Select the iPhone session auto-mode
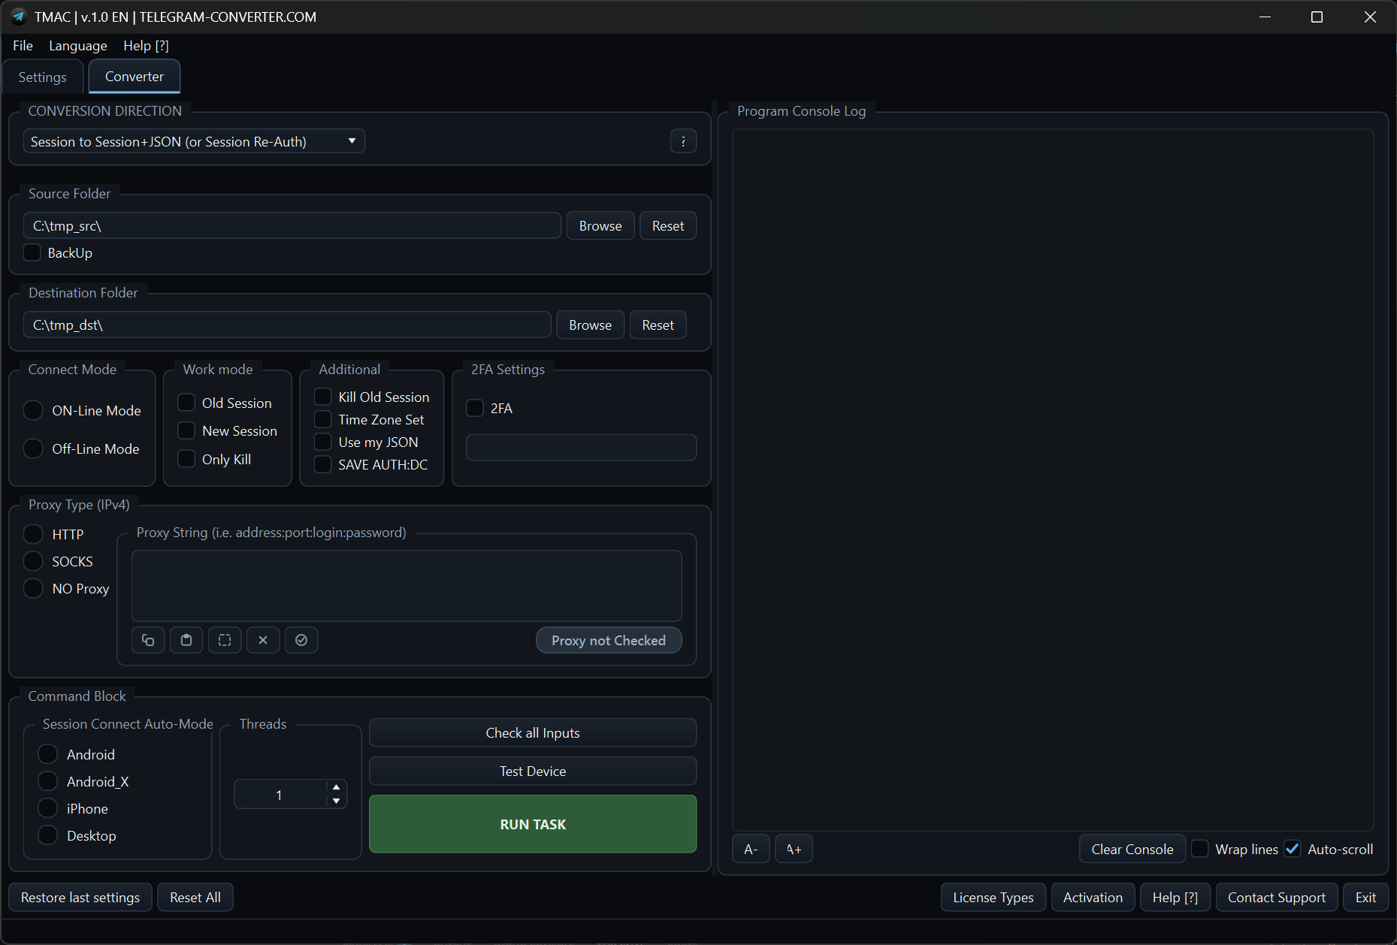This screenshot has height=945, width=1397. click(47, 808)
